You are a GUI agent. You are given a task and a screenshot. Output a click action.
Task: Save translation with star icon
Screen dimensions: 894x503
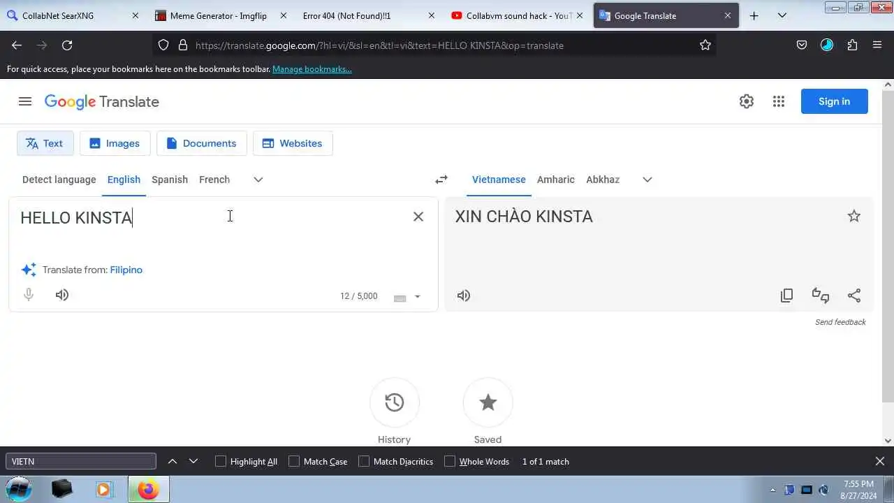coord(854,216)
